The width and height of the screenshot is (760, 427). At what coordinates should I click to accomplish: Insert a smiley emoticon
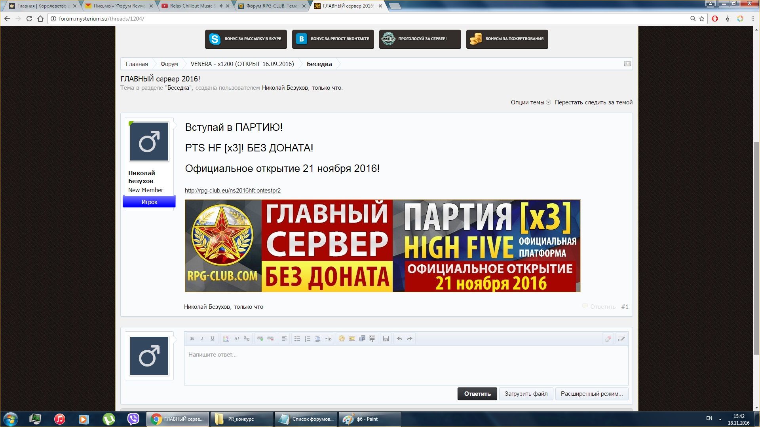tap(342, 338)
